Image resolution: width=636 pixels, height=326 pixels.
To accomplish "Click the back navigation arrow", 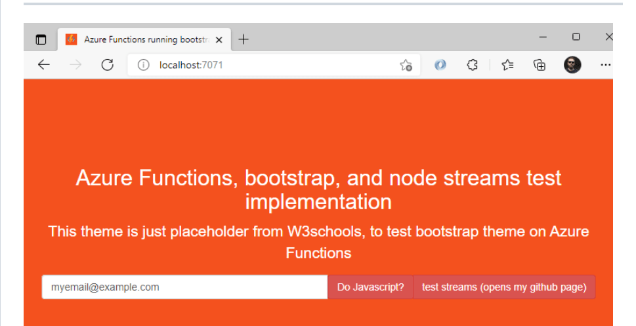I will pos(43,64).
